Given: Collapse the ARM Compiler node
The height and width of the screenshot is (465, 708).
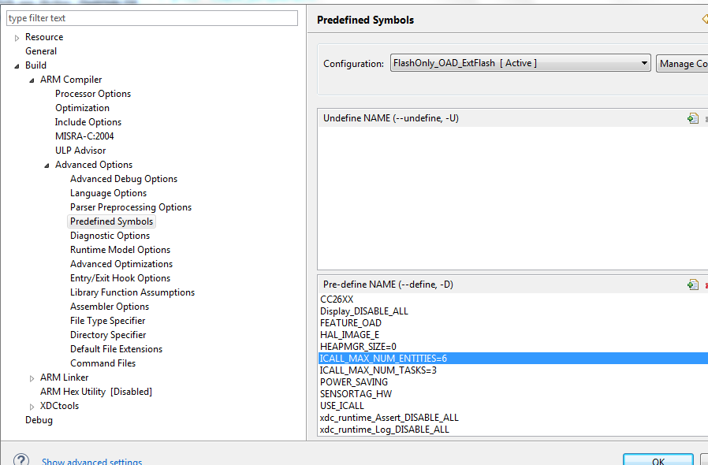Looking at the screenshot, I should click(x=32, y=80).
